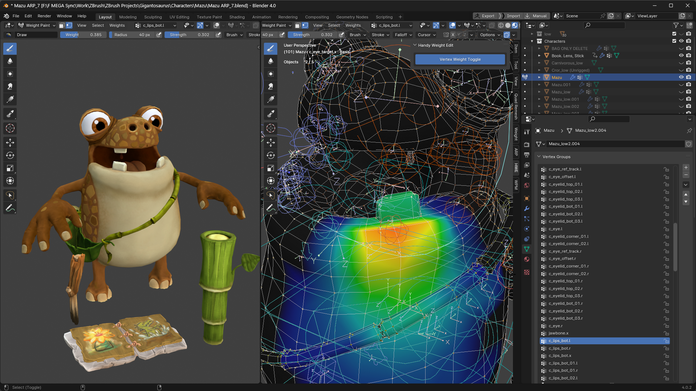Collapse the Handy Weight Edit panel
The height and width of the screenshot is (391, 696).
(415, 45)
